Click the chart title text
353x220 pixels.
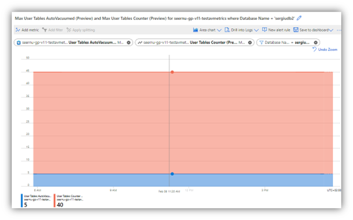(x=154, y=18)
